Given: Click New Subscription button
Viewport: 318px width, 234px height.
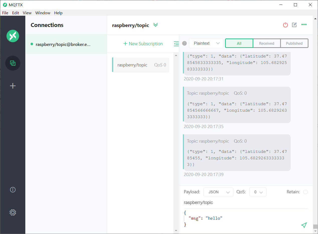Looking at the screenshot, I should point(143,44).
